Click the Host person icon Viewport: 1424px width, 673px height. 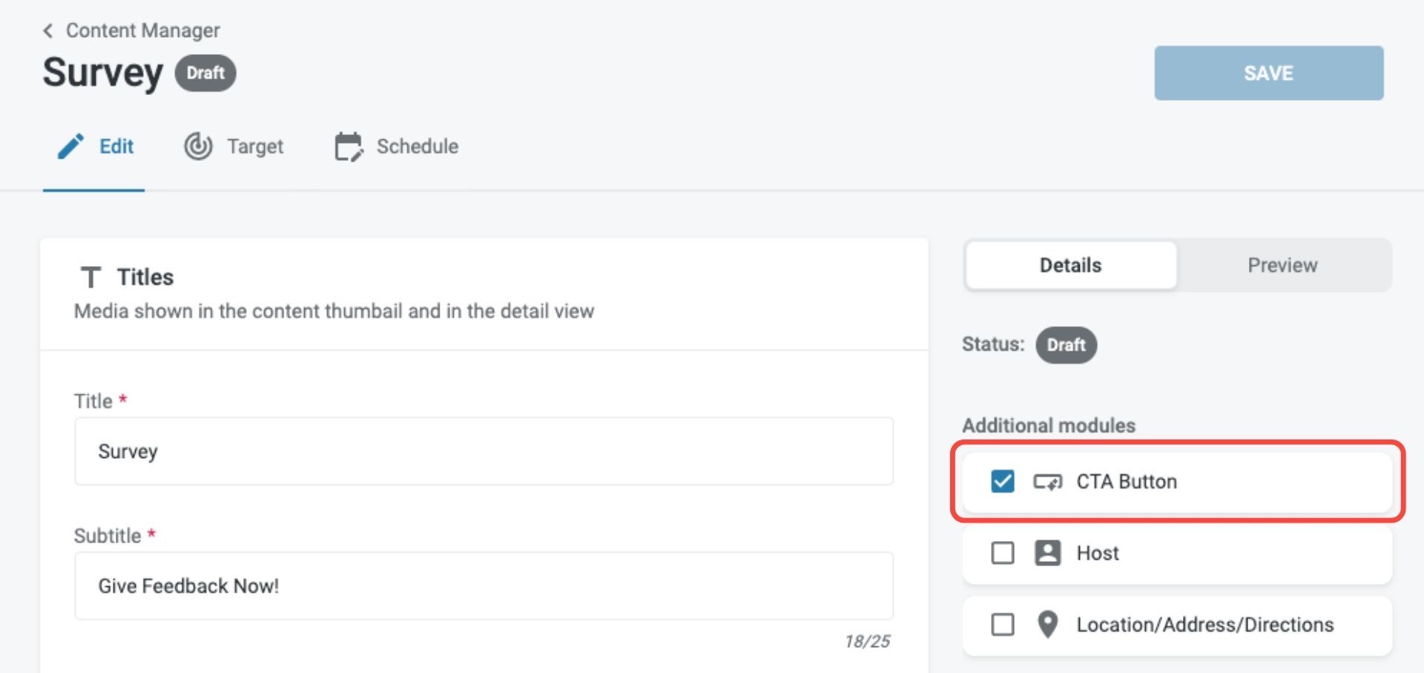[1047, 553]
